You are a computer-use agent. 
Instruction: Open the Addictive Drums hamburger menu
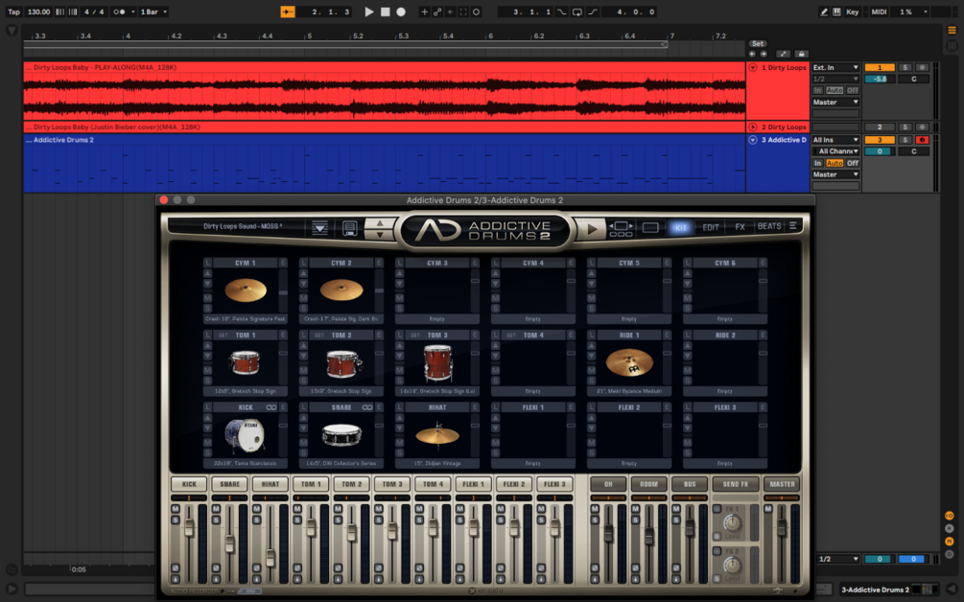[793, 226]
